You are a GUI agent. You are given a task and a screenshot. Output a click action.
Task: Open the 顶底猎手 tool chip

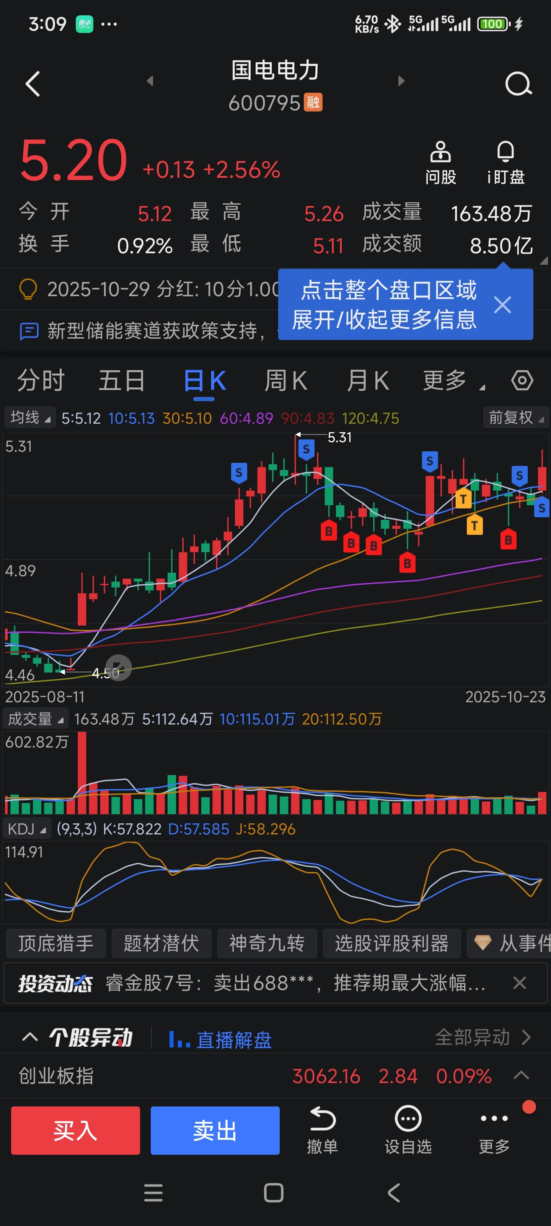coord(56,943)
